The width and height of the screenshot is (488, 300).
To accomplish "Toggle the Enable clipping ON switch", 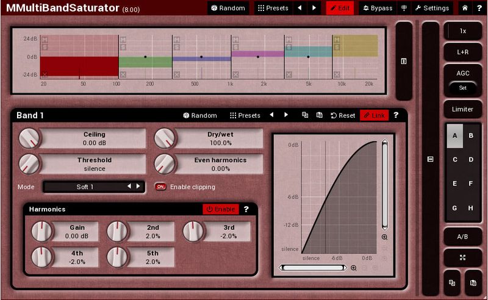I will pyautogui.click(x=160, y=187).
